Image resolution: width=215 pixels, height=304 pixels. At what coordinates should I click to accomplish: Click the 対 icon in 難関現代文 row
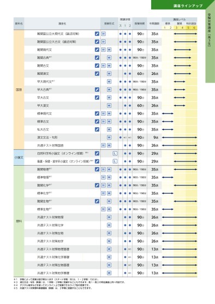pyautogui.click(x=103, y=50)
